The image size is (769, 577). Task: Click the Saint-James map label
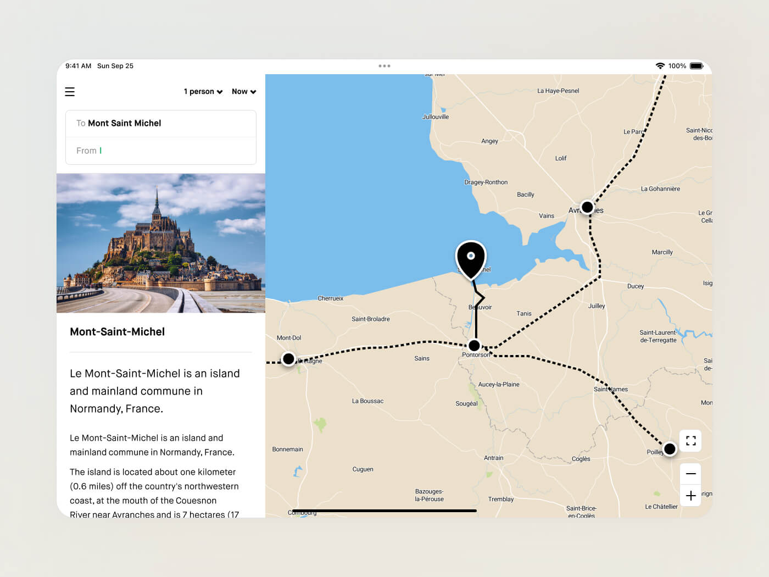coord(611,390)
